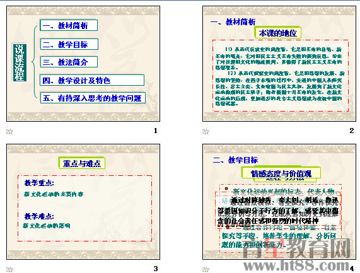Click the 一、教材简析 box on slide 1

click(x=69, y=25)
